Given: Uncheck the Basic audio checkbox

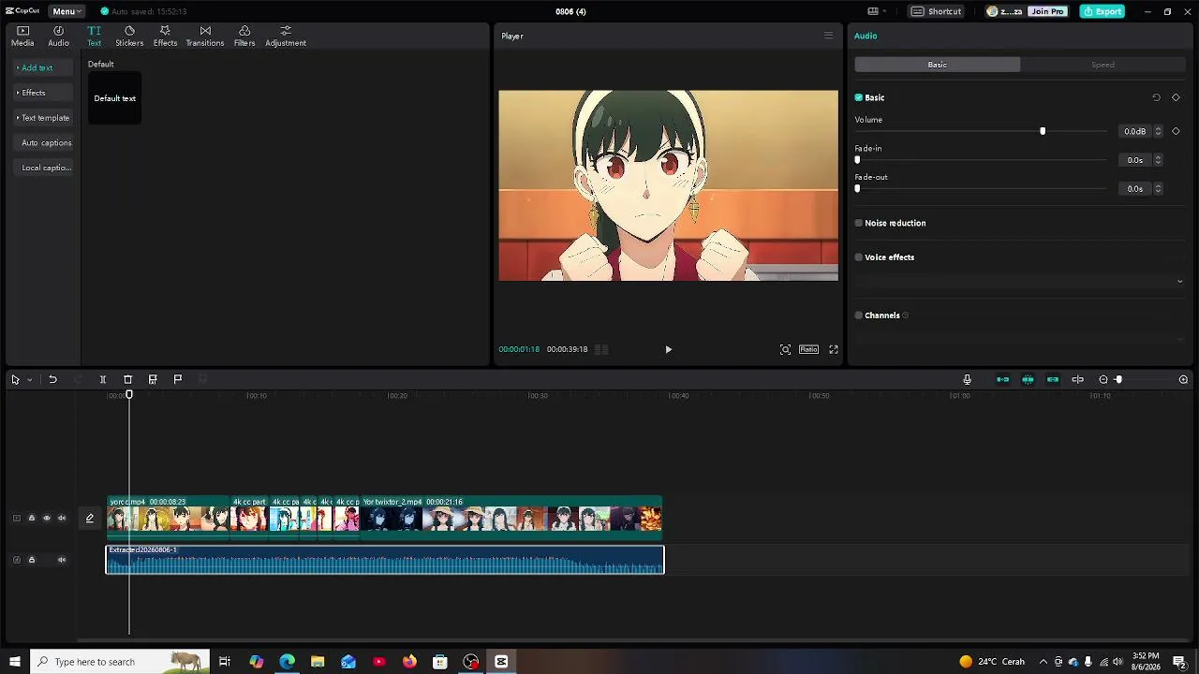Looking at the screenshot, I should tap(859, 97).
